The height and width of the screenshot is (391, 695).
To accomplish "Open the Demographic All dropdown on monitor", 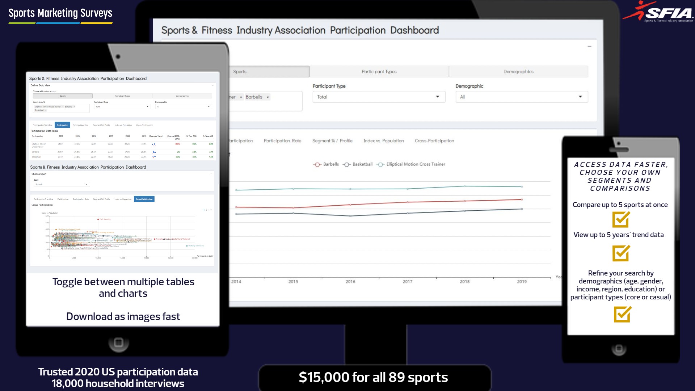I will (x=522, y=97).
